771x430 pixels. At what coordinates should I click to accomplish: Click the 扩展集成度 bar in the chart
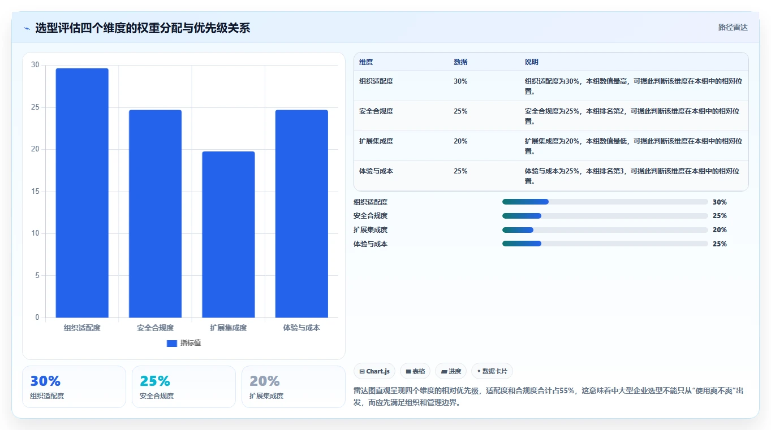pyautogui.click(x=229, y=234)
